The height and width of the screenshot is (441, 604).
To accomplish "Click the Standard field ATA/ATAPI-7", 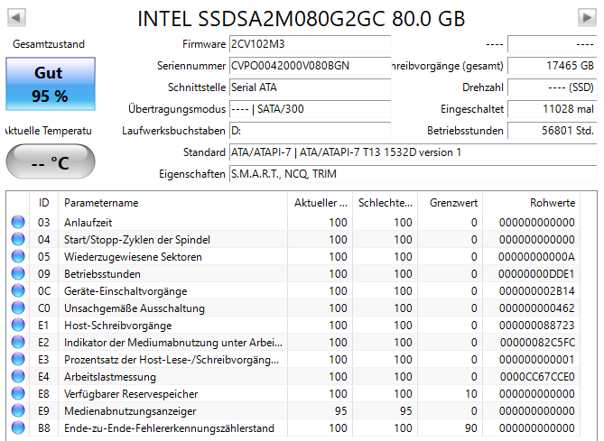I will (x=413, y=152).
